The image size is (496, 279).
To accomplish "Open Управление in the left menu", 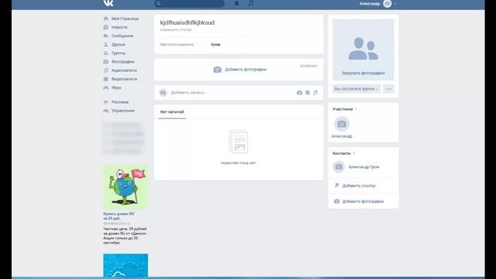I will pos(122,111).
